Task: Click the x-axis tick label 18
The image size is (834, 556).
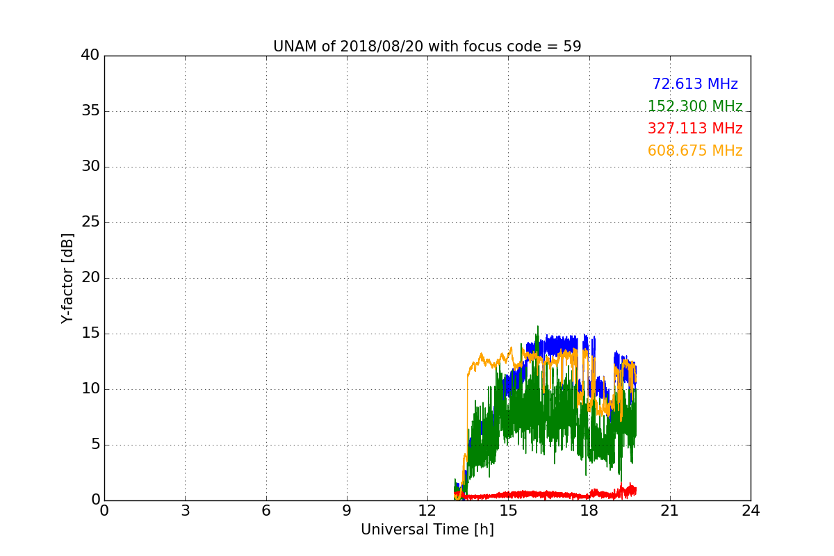Action: [x=589, y=511]
